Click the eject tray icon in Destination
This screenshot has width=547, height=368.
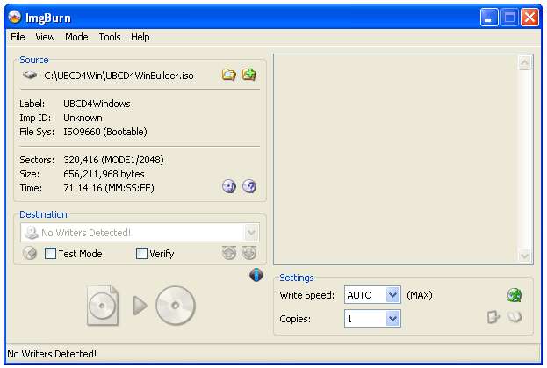tap(249, 253)
